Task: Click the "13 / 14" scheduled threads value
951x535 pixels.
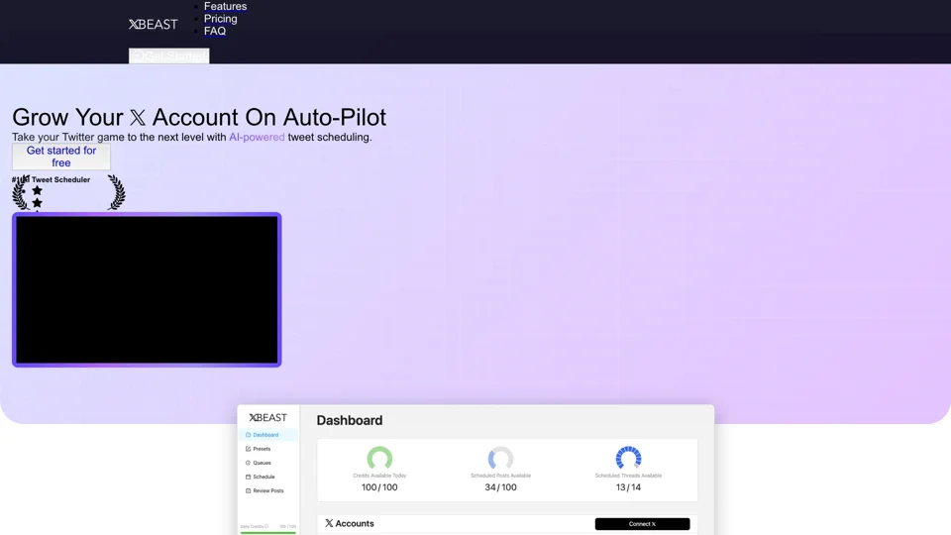Action: pos(628,487)
